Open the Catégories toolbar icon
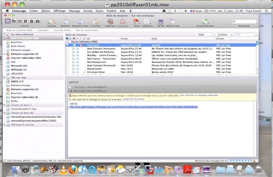 coord(147,22)
